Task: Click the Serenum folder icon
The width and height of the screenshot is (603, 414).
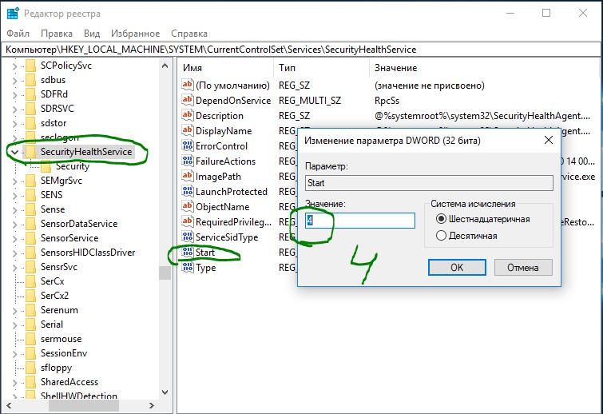Action: click(x=31, y=310)
